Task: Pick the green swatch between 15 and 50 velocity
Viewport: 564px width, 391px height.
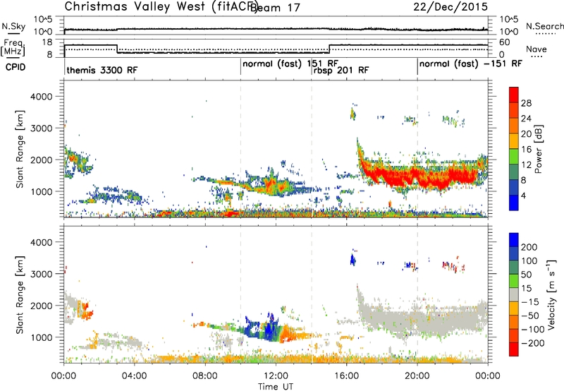Action: point(514,281)
